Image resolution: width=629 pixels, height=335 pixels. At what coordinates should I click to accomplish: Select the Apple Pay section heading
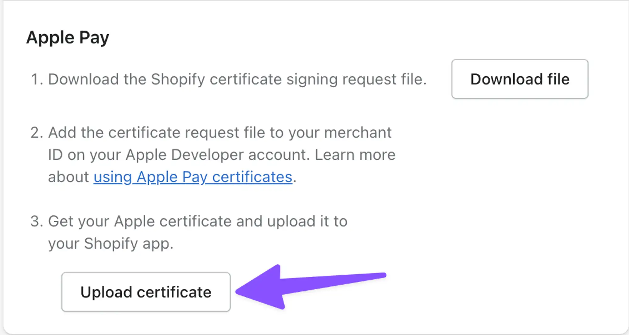[x=68, y=38]
